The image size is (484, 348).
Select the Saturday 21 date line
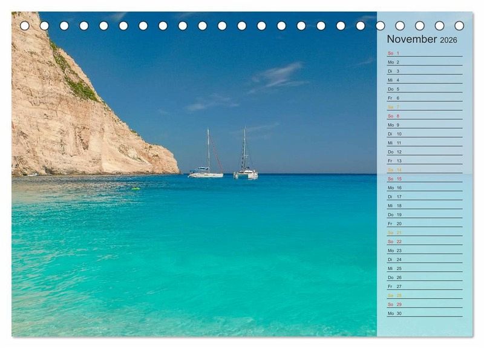(424, 232)
